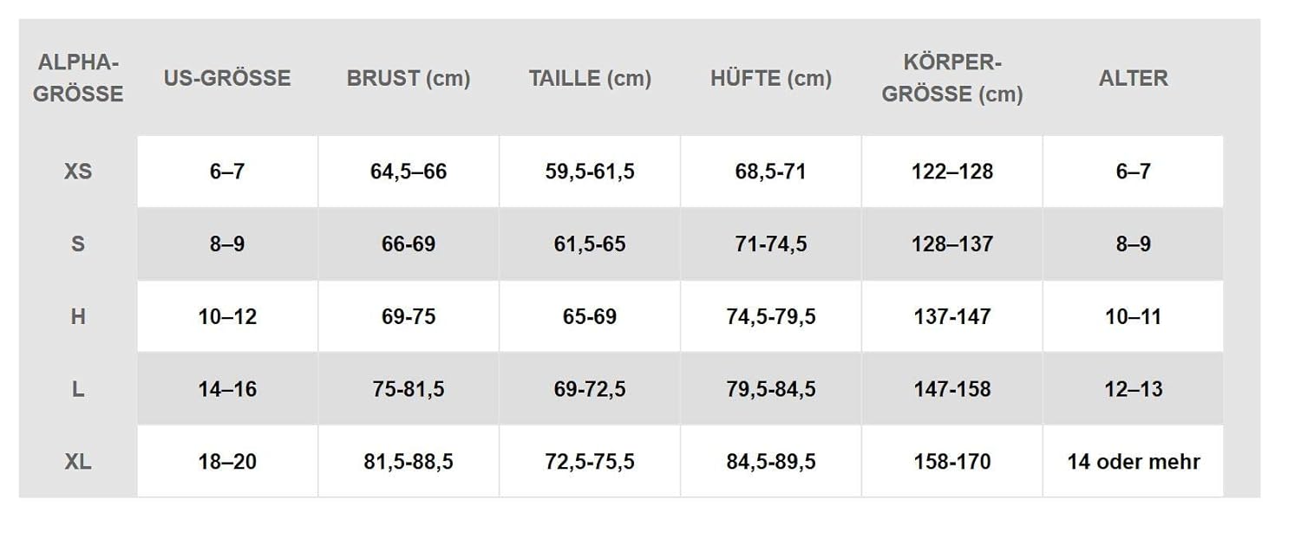
Task: Click the HÜFTE (cm) header
Action: [771, 78]
